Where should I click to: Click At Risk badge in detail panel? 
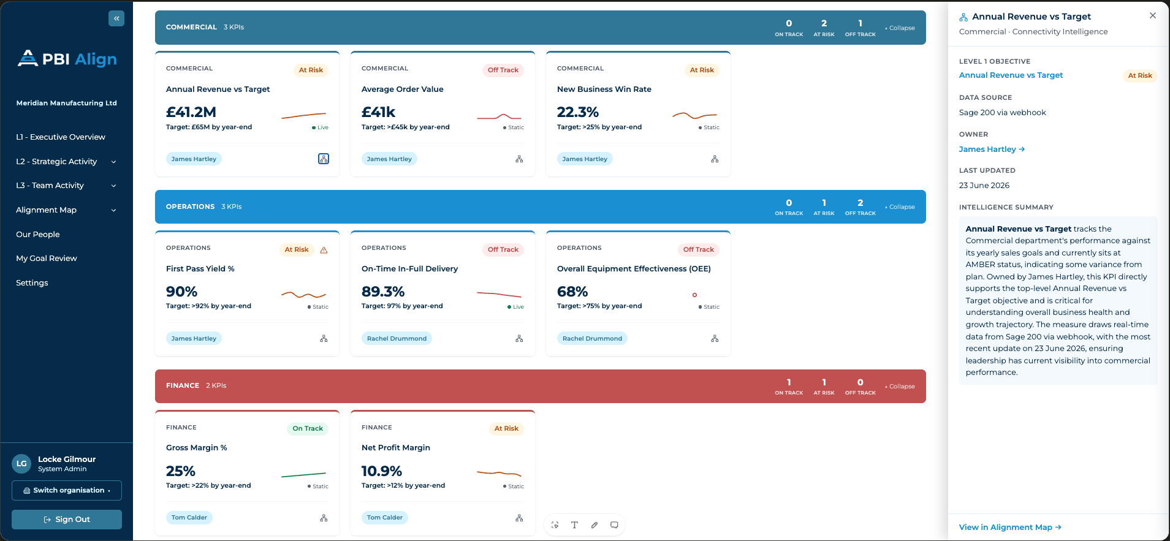pyautogui.click(x=1140, y=76)
